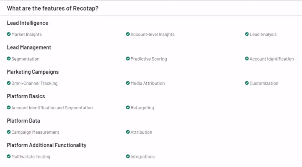Screen dimensions: 302x167
Task: Click the checkmark beside Omni-Channel Tracking
Action: (9, 83)
